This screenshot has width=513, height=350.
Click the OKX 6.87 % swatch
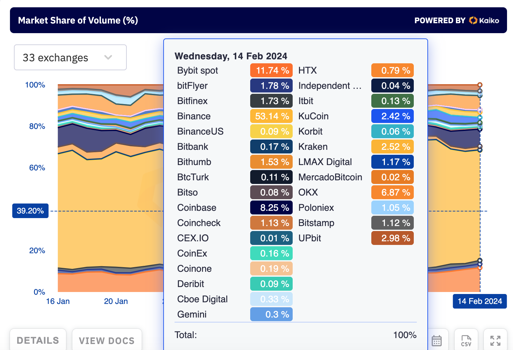tap(393, 193)
